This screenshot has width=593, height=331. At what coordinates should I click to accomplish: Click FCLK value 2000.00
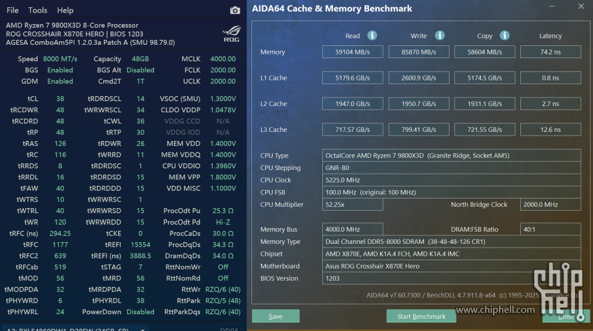click(x=223, y=70)
